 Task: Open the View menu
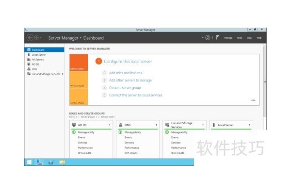pos(249,38)
